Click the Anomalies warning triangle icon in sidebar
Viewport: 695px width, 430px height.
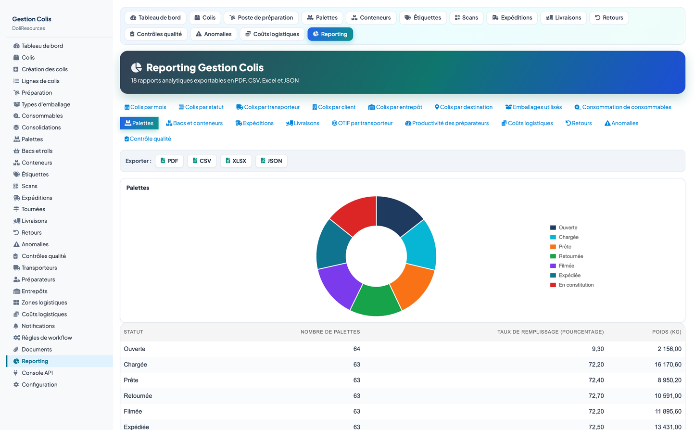[16, 244]
